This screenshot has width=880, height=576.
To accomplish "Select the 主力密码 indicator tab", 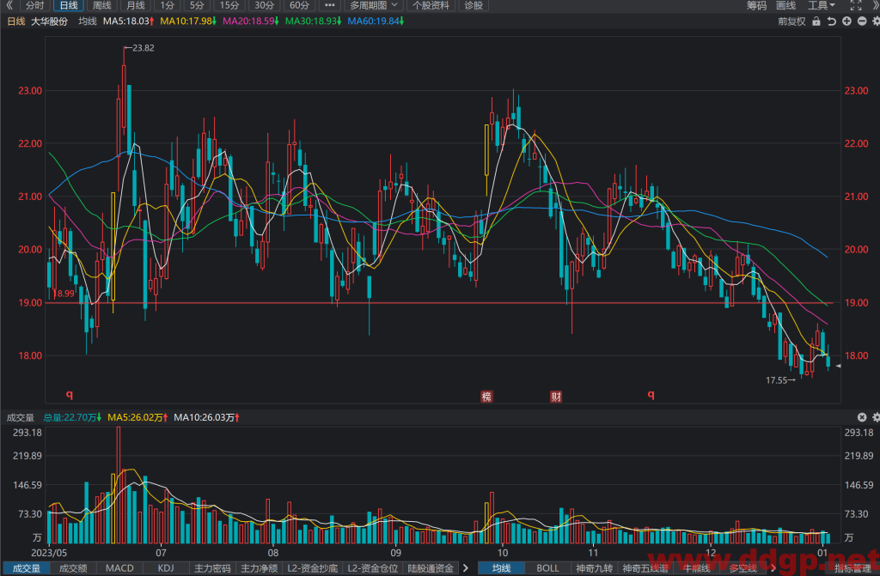I will point(212,568).
